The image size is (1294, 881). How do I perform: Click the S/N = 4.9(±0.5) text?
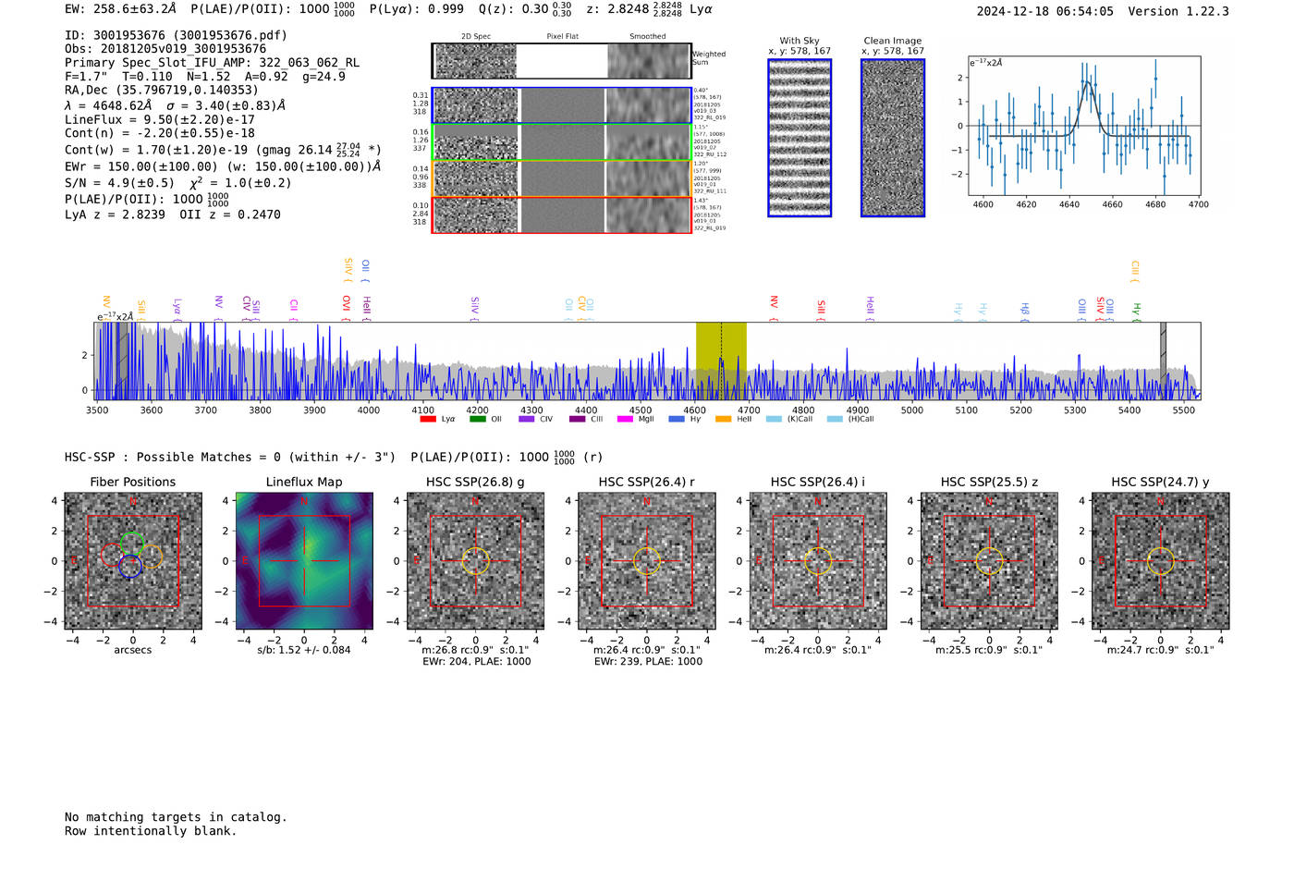[119, 183]
